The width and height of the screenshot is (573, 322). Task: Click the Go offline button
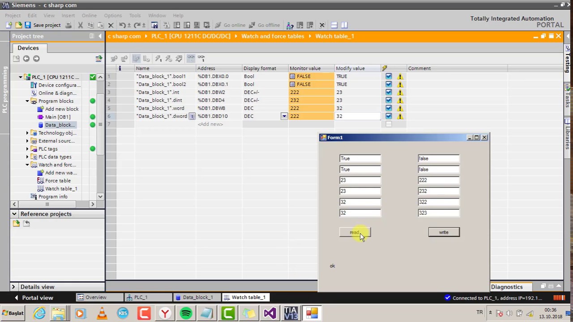point(265,25)
